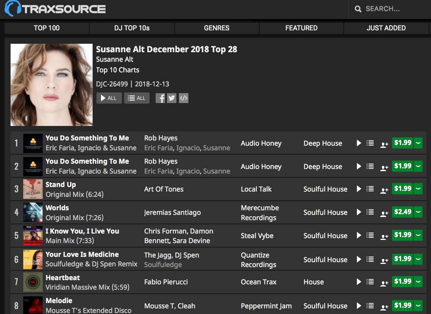Queue I Know You, I Live You
431x314 pixels.
coord(370,235)
